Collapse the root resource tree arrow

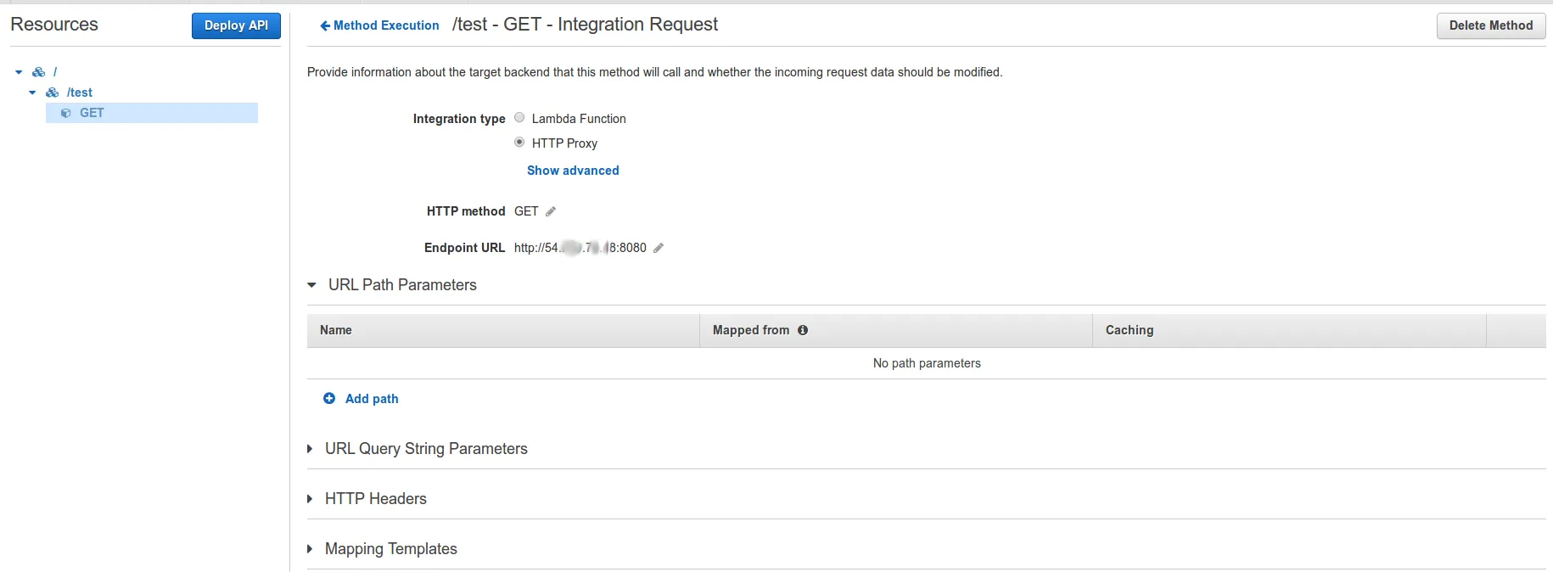[19, 72]
